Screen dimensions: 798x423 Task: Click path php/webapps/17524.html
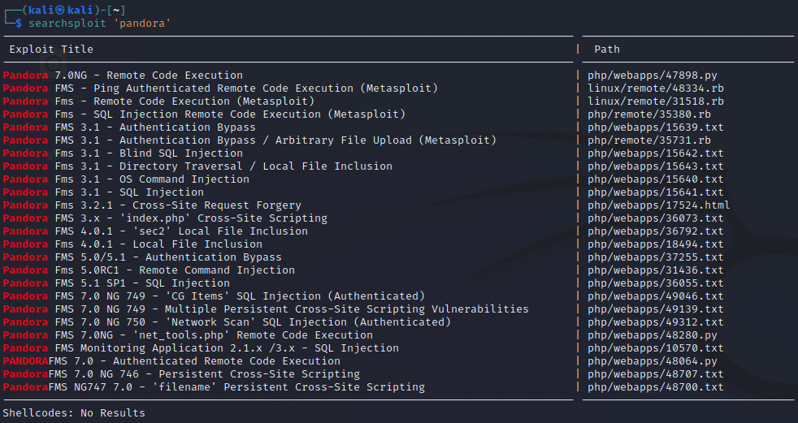[659, 205]
